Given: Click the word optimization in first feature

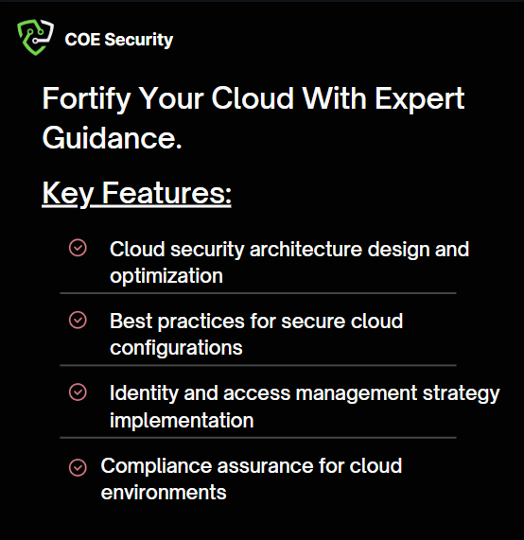Looking at the screenshot, I should (166, 276).
